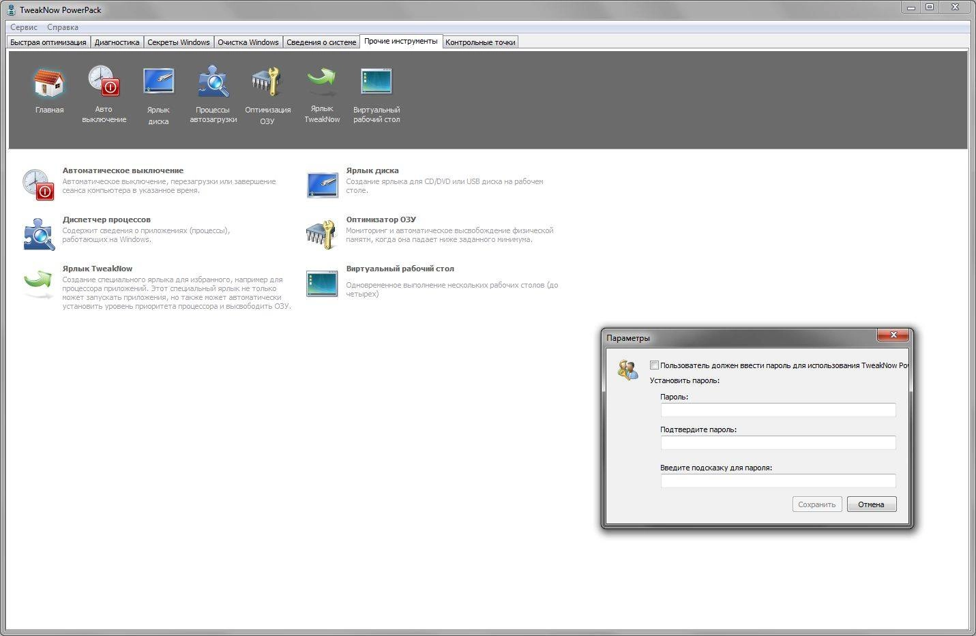Open Виртуальный рабочий стол heading link

click(x=400, y=269)
